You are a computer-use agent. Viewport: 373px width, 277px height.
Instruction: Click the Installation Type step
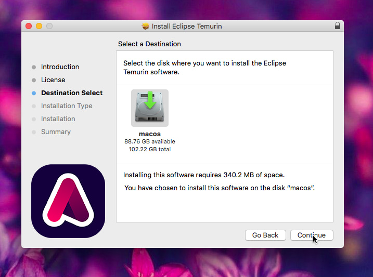67,105
